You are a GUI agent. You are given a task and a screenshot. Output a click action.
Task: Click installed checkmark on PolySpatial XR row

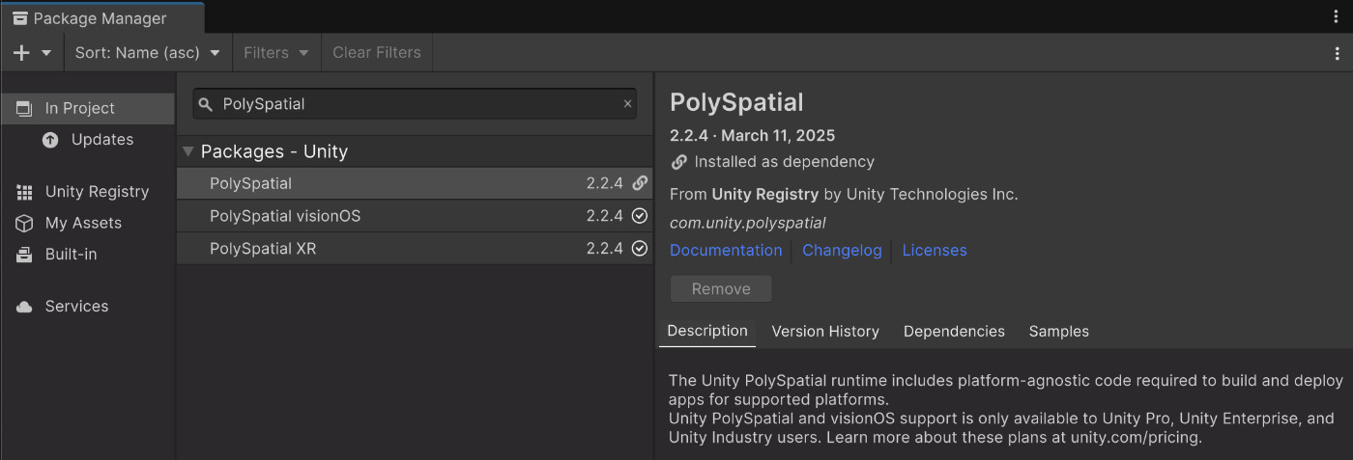click(639, 249)
